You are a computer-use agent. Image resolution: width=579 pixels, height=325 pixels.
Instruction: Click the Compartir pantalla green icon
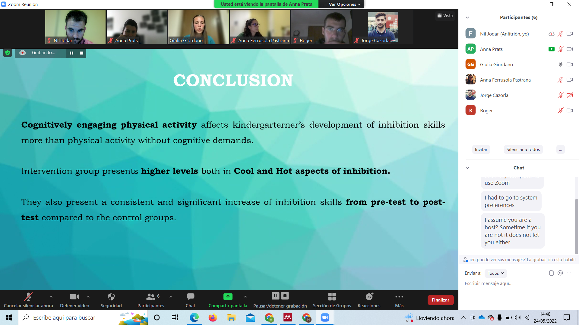(228, 297)
